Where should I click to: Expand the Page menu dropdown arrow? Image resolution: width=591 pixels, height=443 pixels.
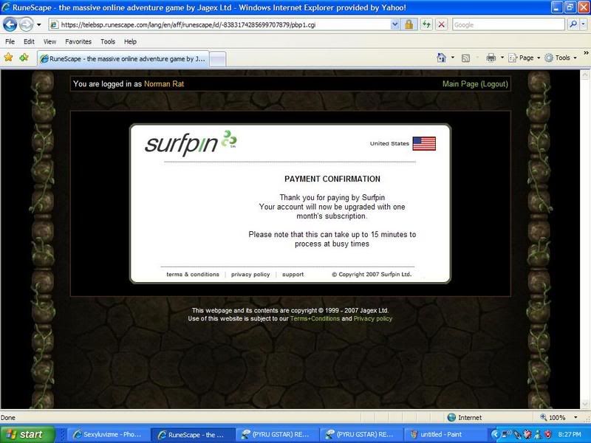tap(539, 58)
